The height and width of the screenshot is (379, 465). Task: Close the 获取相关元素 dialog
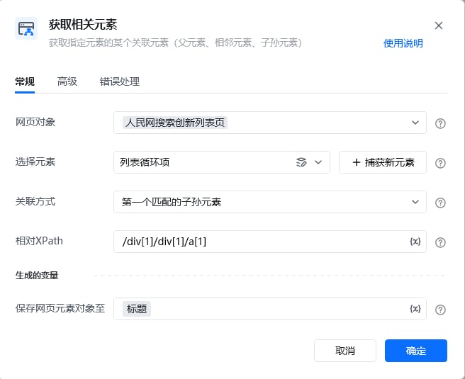point(439,26)
